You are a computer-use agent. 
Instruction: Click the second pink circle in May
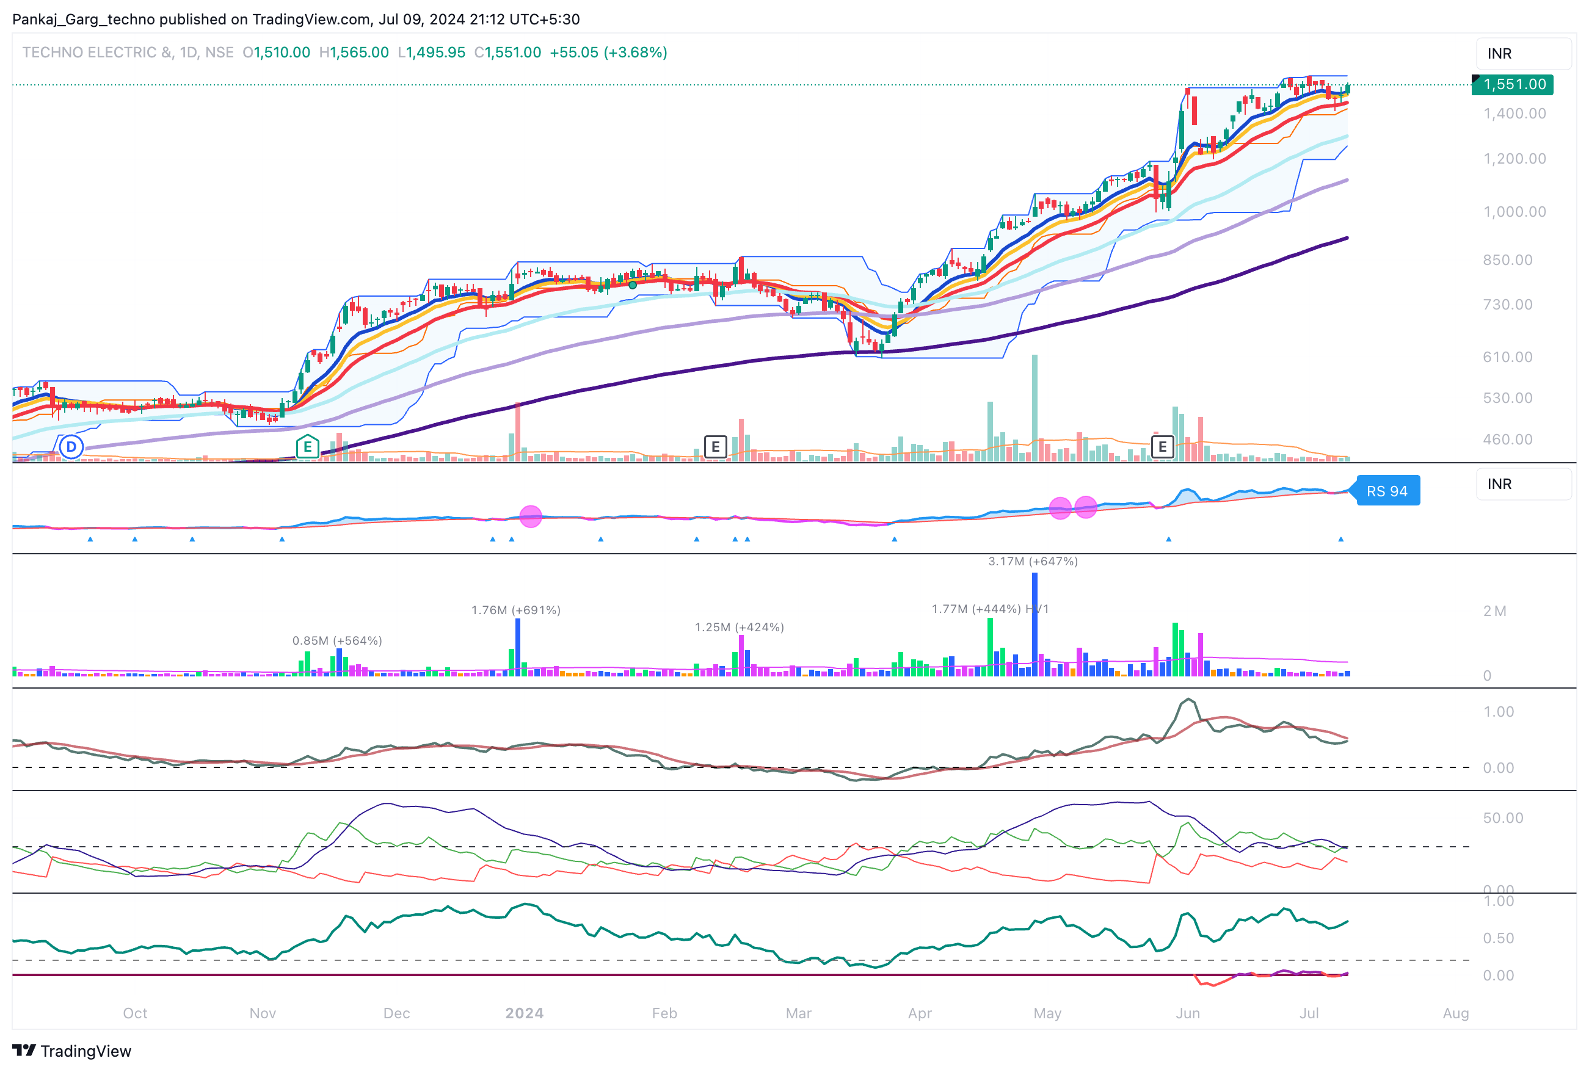click(1086, 507)
